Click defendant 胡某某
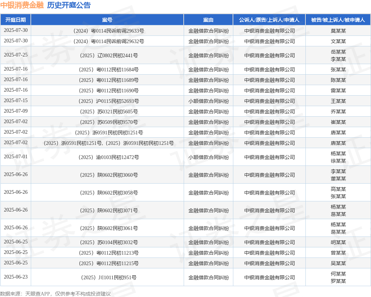This screenshot has width=371, height=297. coord(338,242)
